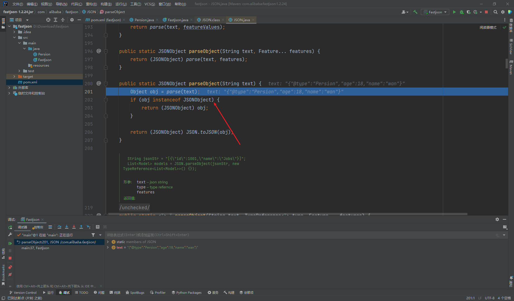Stop the running process in top toolbar
Image resolution: width=514 pixels, height=301 pixels.
point(486,12)
